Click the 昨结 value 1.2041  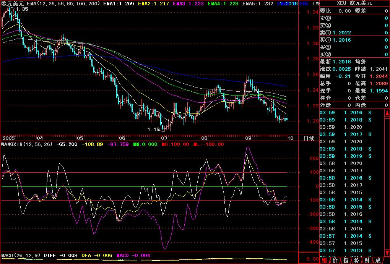379,69
